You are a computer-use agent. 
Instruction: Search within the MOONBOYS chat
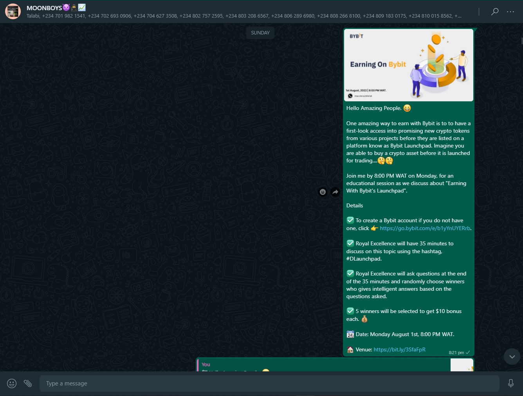click(495, 11)
